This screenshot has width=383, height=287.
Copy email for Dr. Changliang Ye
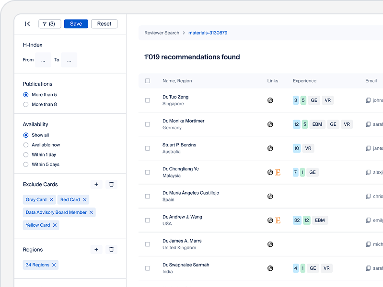pyautogui.click(x=368, y=172)
